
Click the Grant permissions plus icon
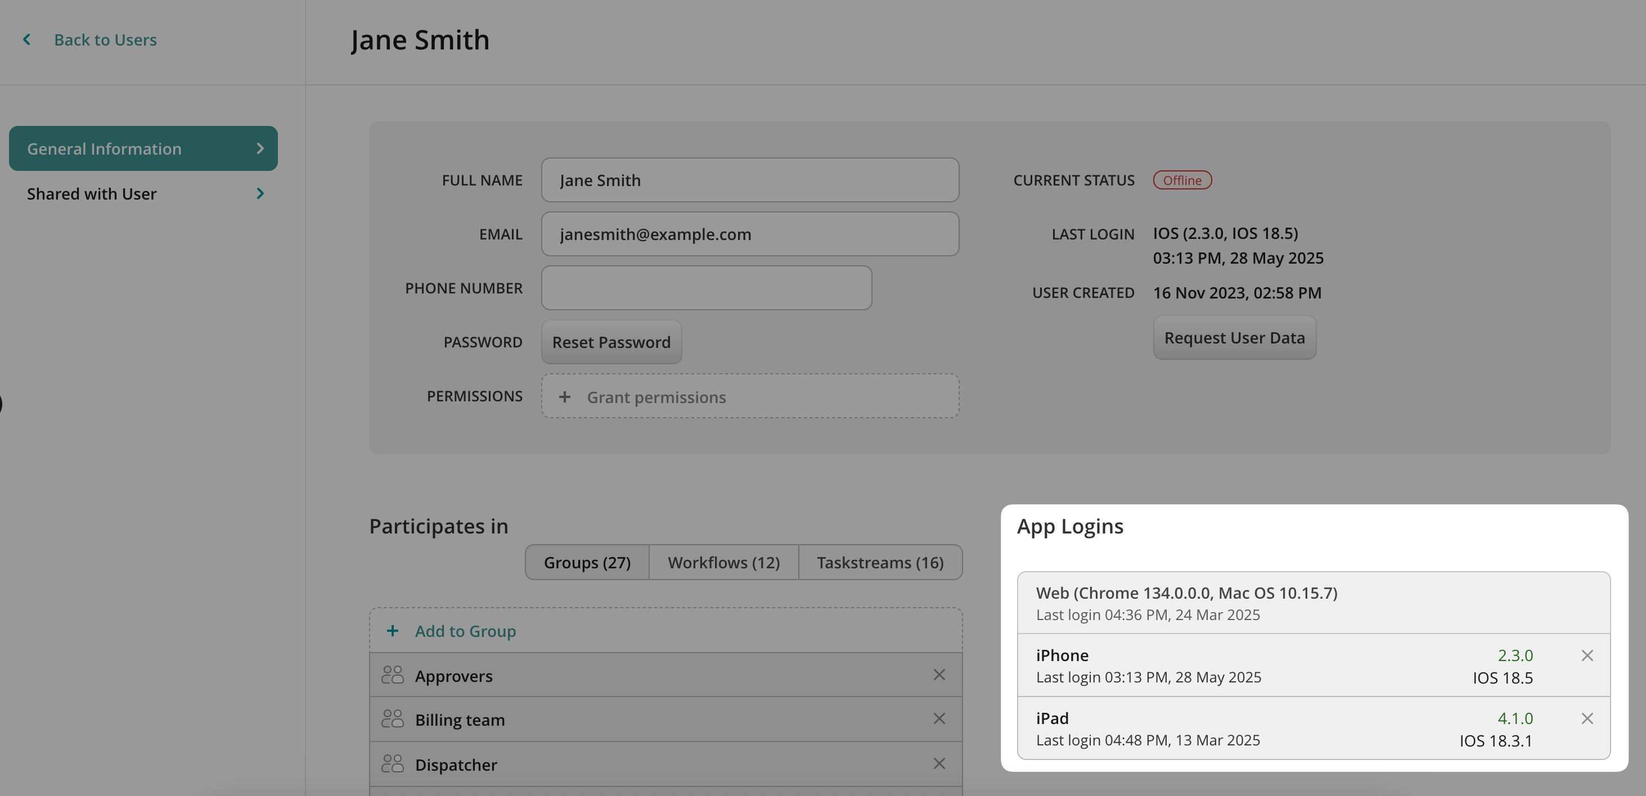tap(564, 397)
